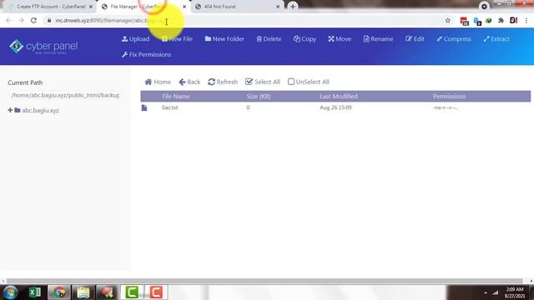Viewport: 534px width, 300px height.
Task: Expand abc.bagiu.xyz folder tree
Action: (x=10, y=110)
